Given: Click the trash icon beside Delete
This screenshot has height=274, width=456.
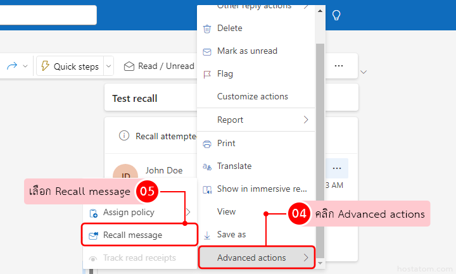Looking at the screenshot, I should 206,28.
